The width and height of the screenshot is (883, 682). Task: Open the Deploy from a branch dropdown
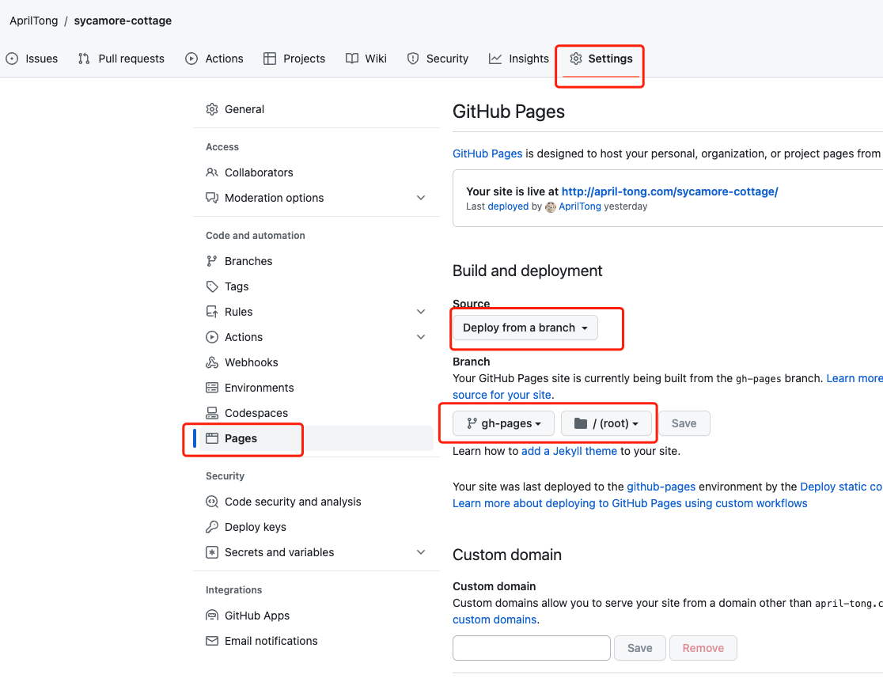pos(525,328)
